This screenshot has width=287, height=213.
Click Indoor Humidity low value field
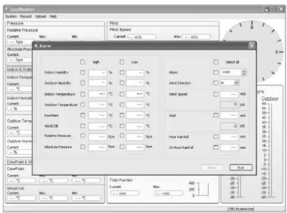coord(135,73)
